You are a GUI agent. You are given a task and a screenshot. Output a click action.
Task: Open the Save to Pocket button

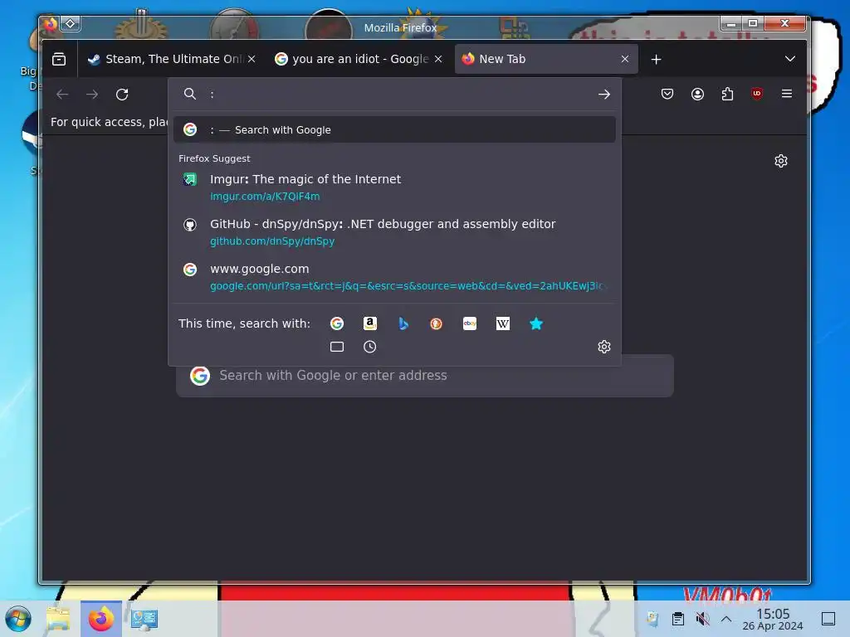pos(667,95)
